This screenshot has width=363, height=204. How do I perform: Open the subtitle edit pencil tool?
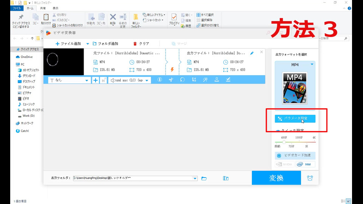pos(228,80)
